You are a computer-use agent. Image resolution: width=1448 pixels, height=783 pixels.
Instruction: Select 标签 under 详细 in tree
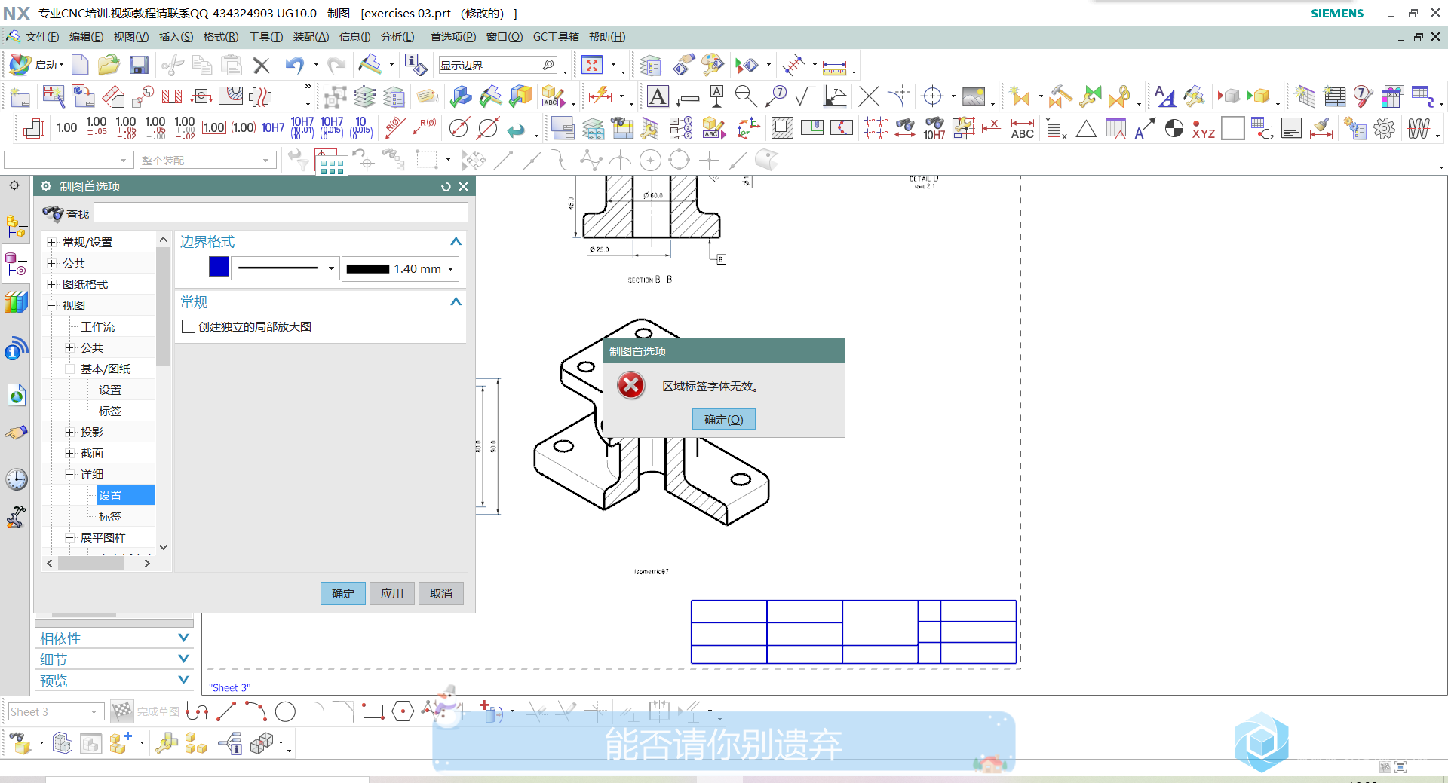[110, 516]
